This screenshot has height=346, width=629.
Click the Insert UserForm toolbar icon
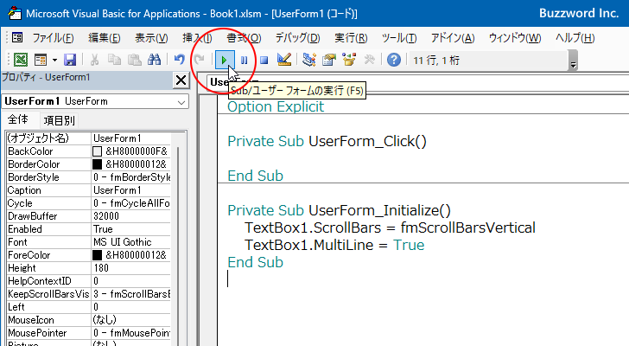41,61
